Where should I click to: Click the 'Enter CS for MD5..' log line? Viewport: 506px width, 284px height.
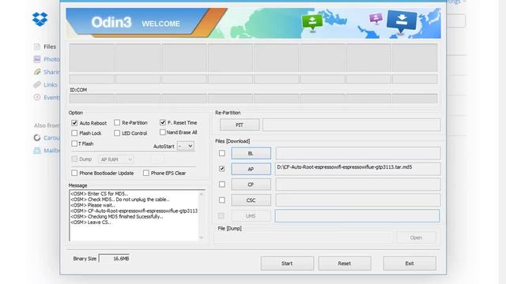coord(100,194)
